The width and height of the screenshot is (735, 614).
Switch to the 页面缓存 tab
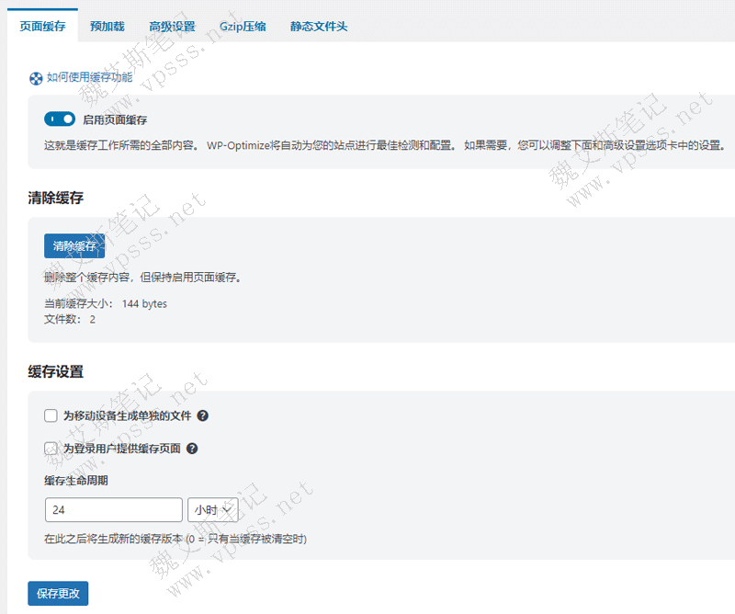(42, 27)
